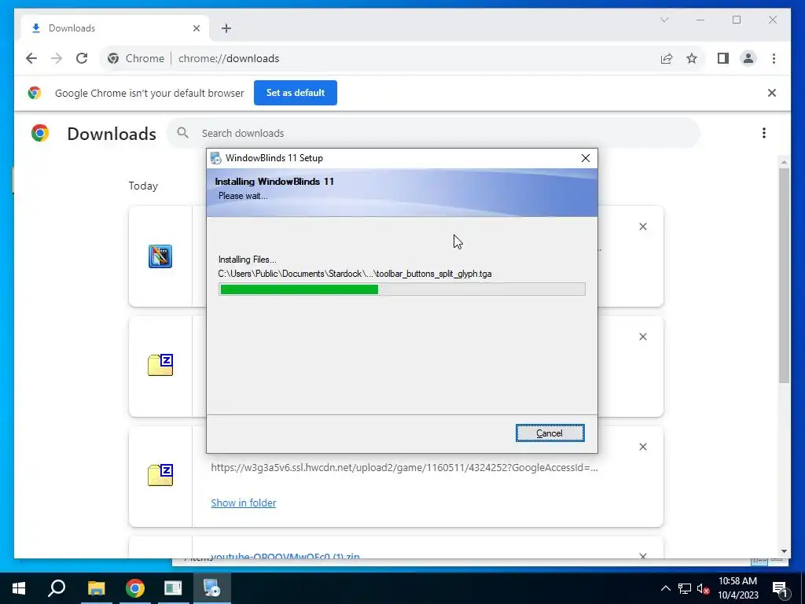Open Downloads page more actions menu
Image resolution: width=805 pixels, height=604 pixels.
764,133
